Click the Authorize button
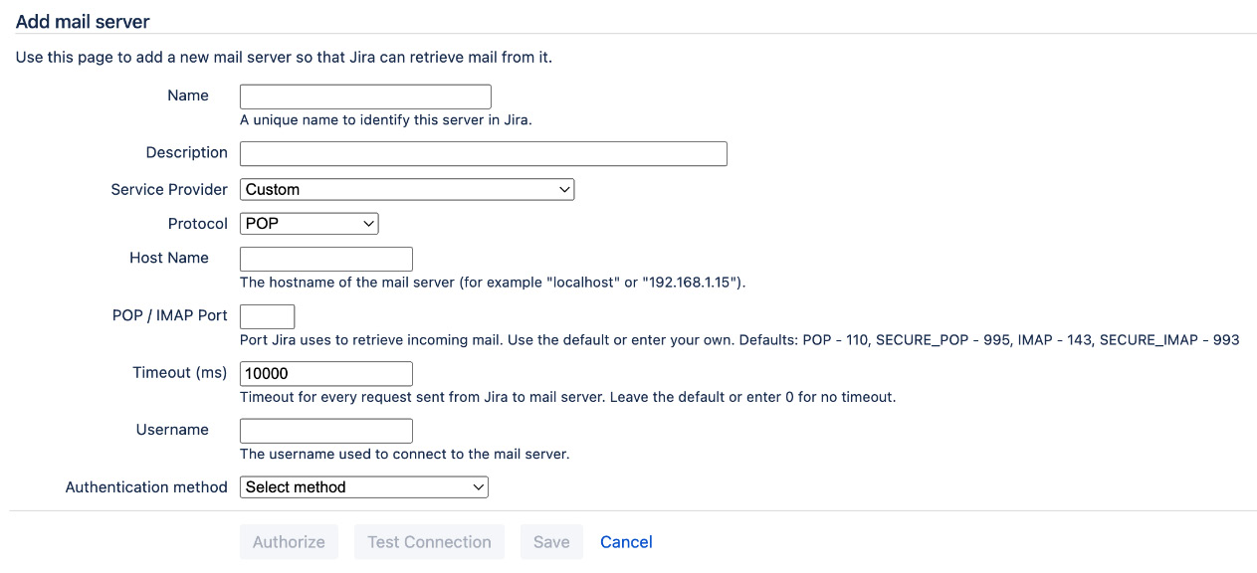The height and width of the screenshot is (573, 1257). (x=289, y=541)
